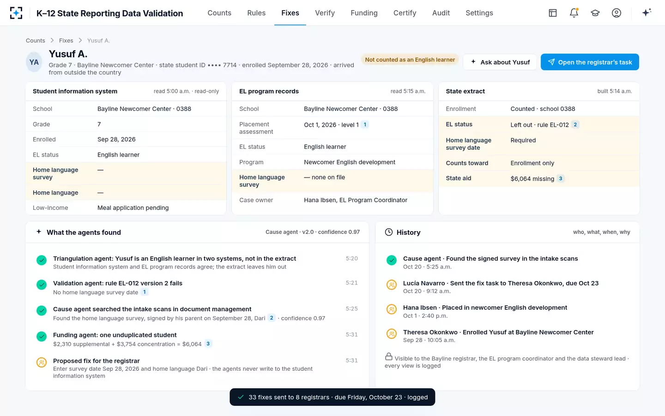Click the checkmark on Validation agent row
This screenshot has width=665, height=416.
tap(42, 285)
